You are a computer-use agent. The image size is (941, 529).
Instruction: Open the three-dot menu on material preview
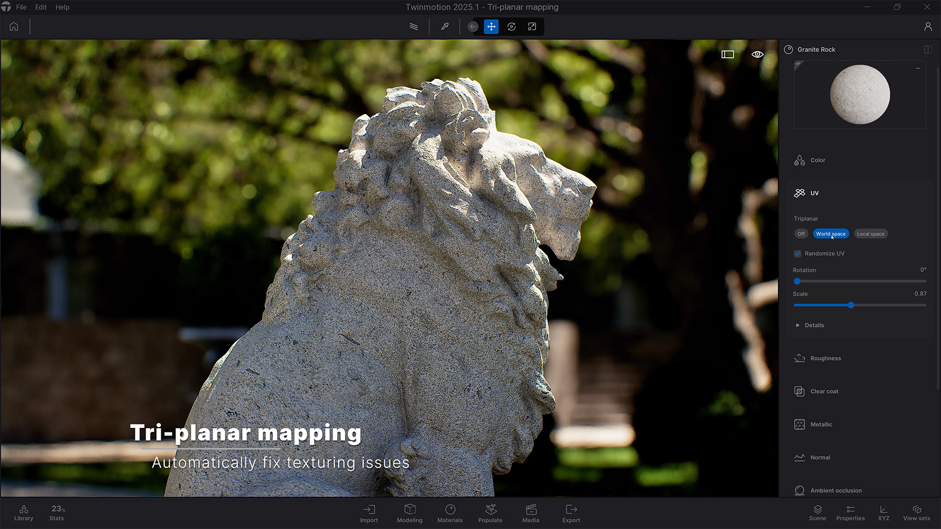point(918,68)
